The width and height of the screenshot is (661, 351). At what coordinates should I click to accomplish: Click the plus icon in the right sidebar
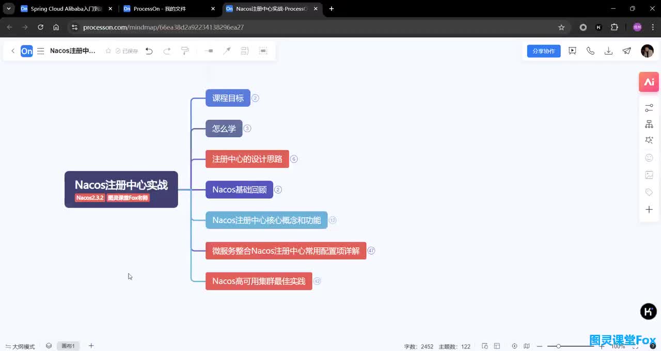click(x=649, y=210)
